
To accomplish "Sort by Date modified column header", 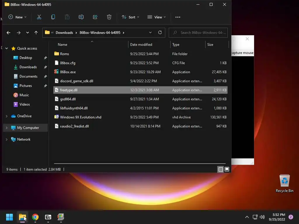I will (x=149, y=45).
